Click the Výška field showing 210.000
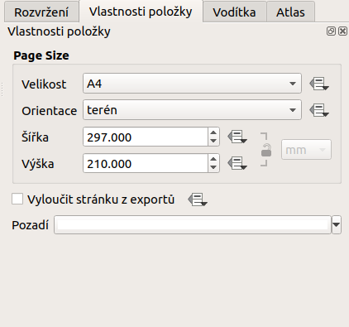Screen dimensions: 349x327 146,163
